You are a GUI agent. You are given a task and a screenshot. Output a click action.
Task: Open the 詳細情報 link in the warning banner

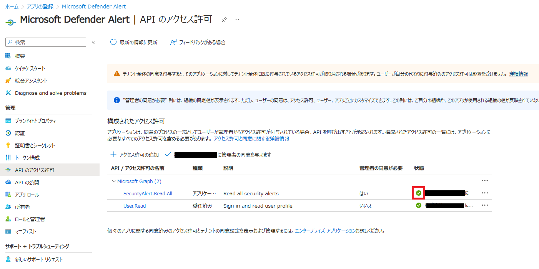(519, 74)
